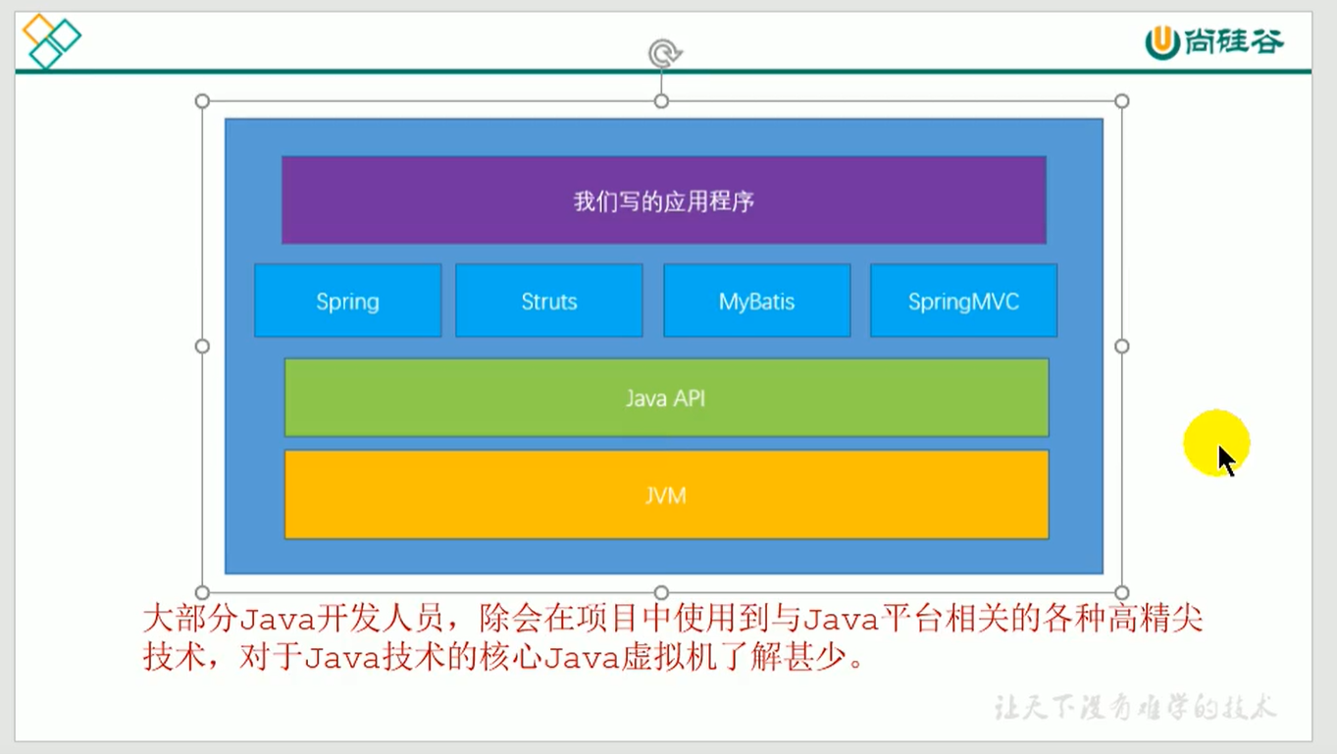Screen dimensions: 1337x754
Task: Click the 尚硅谷 logo
Action: click(x=1214, y=42)
